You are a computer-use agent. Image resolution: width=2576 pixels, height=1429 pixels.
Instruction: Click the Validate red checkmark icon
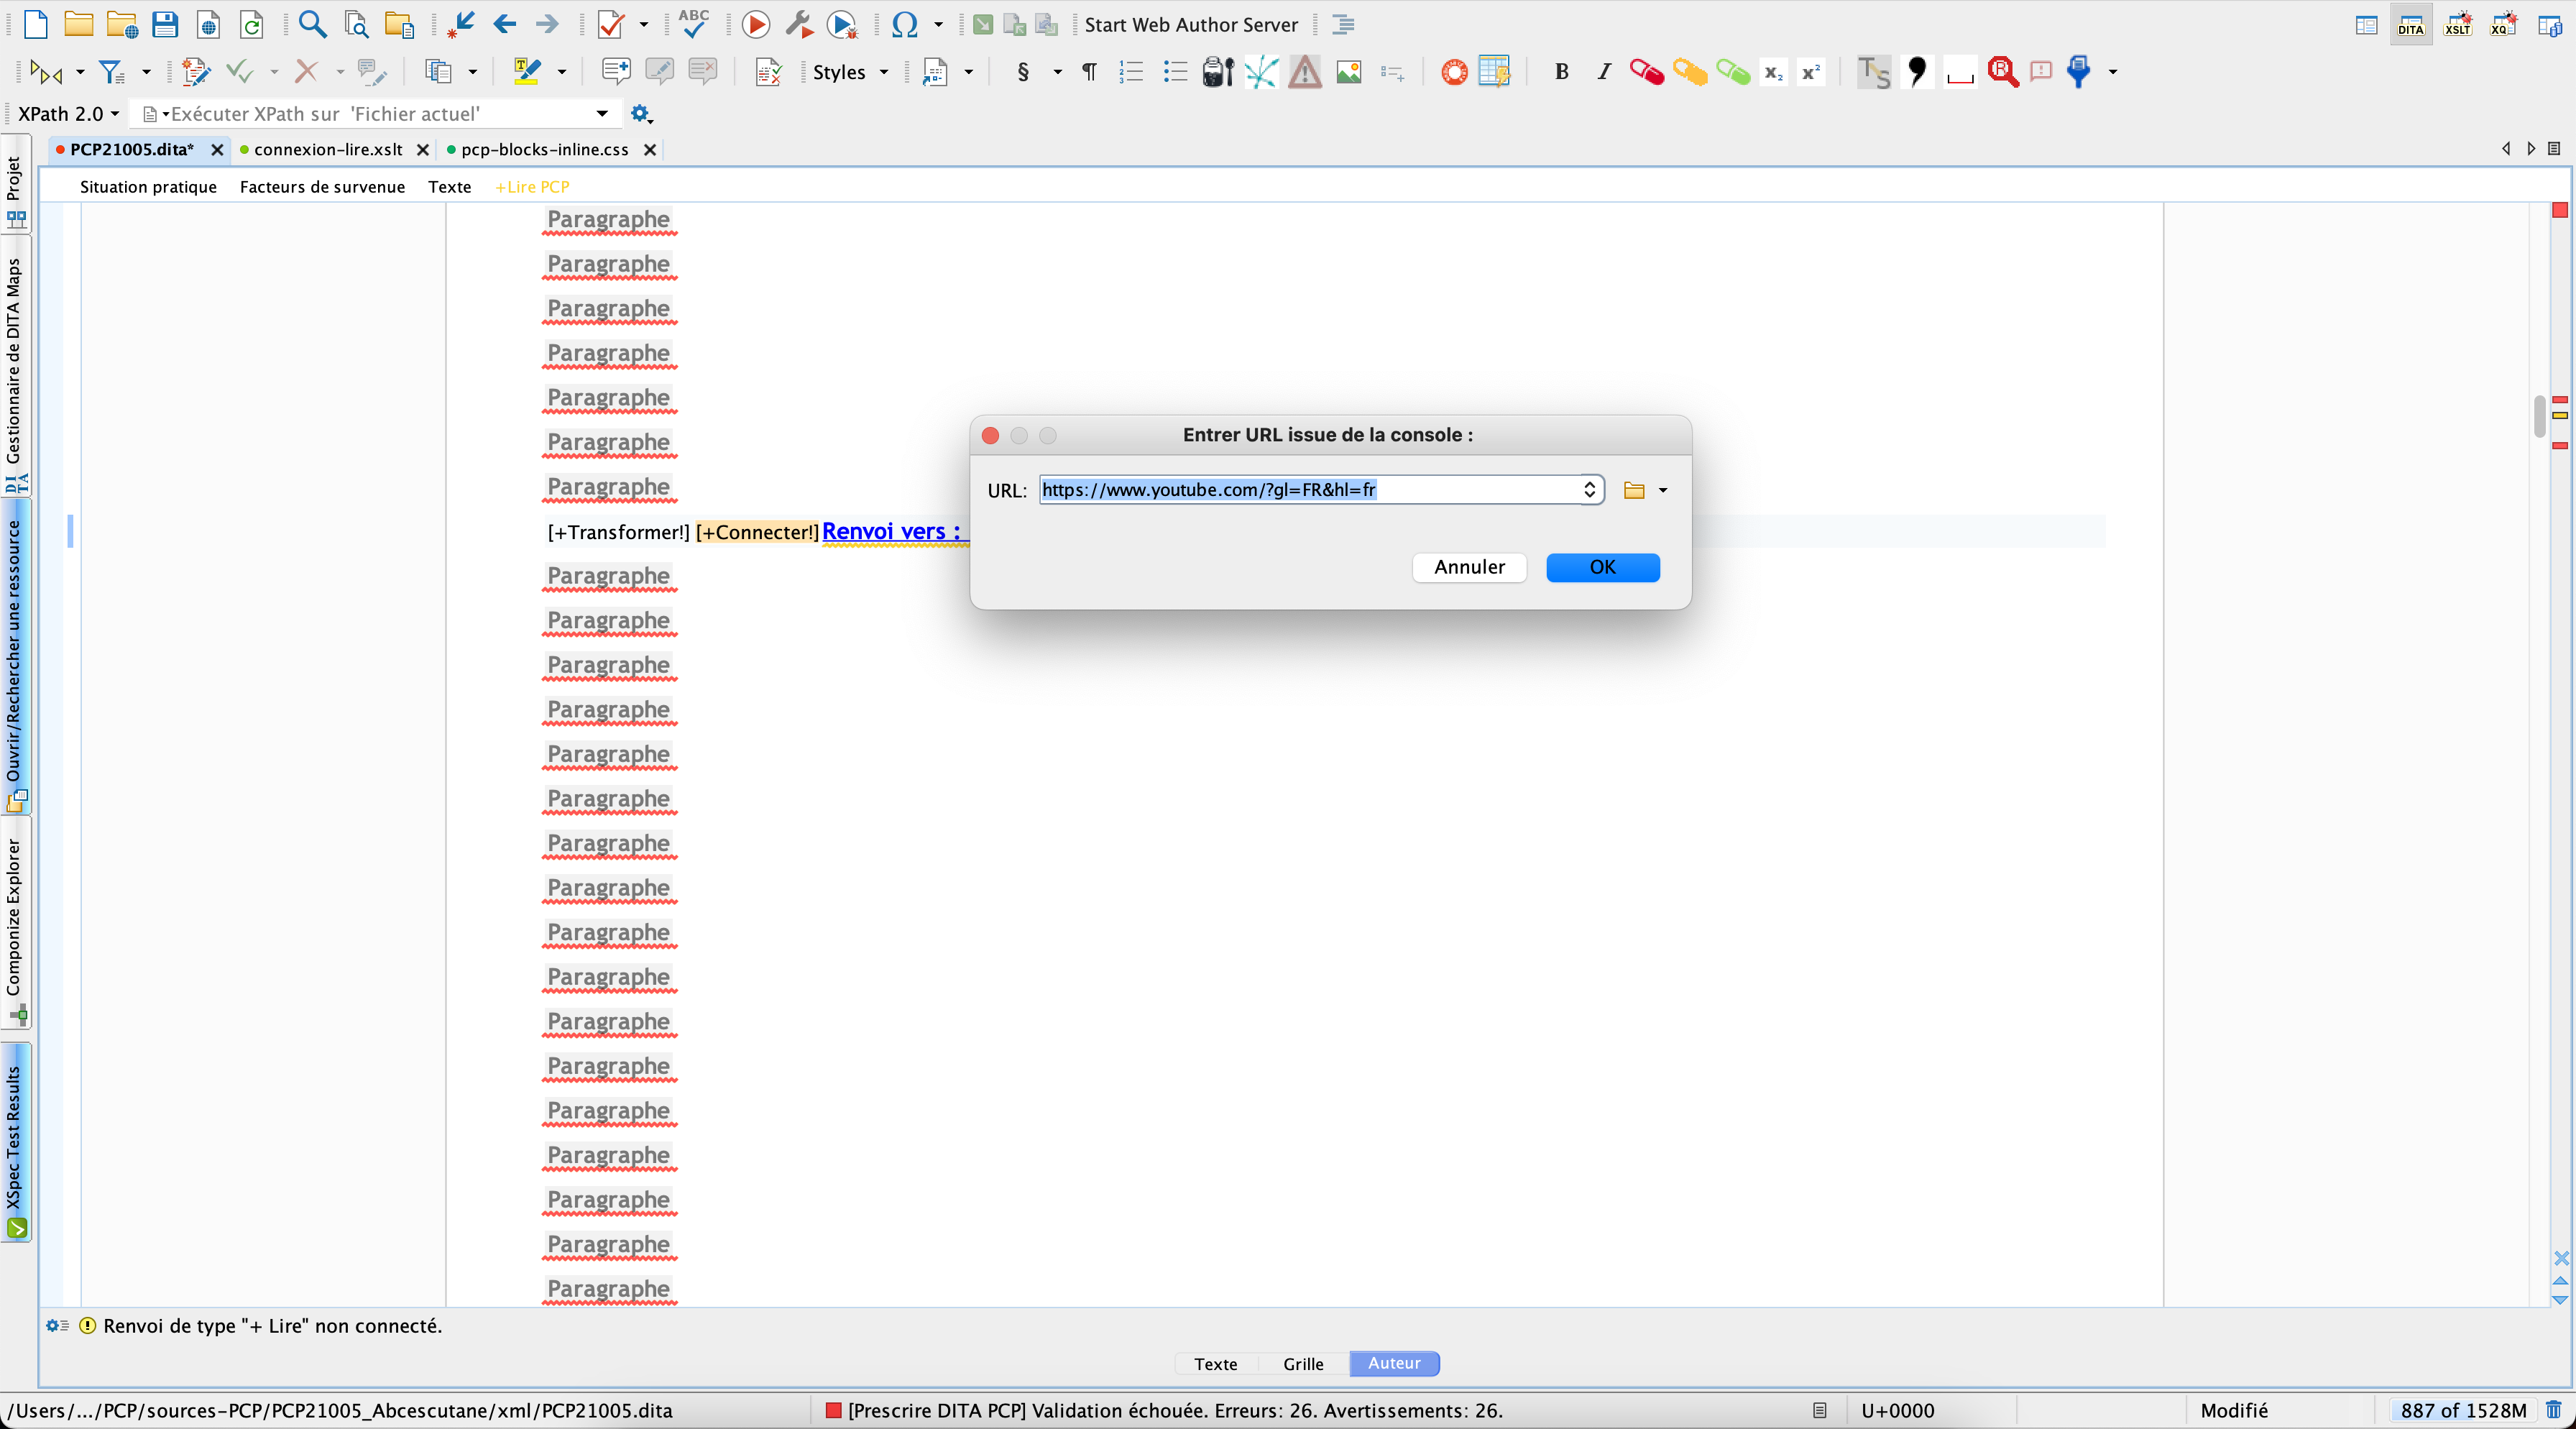(610, 24)
